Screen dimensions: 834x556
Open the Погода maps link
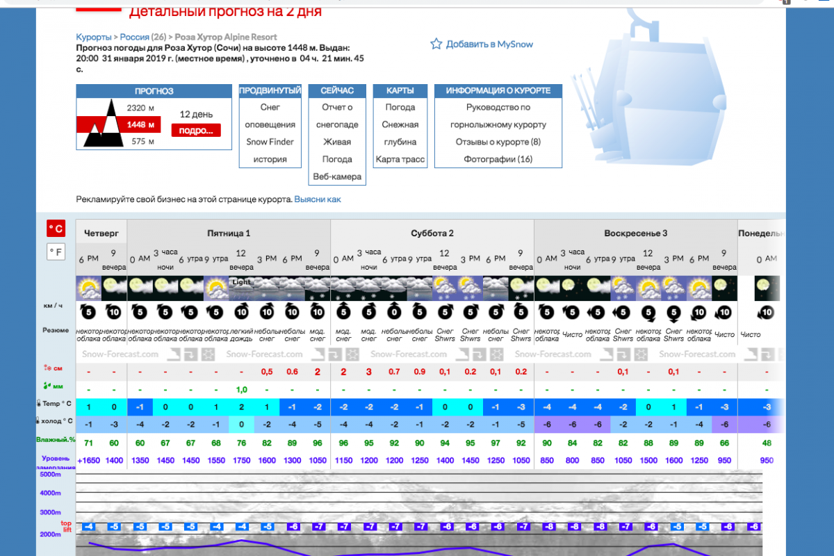click(400, 108)
